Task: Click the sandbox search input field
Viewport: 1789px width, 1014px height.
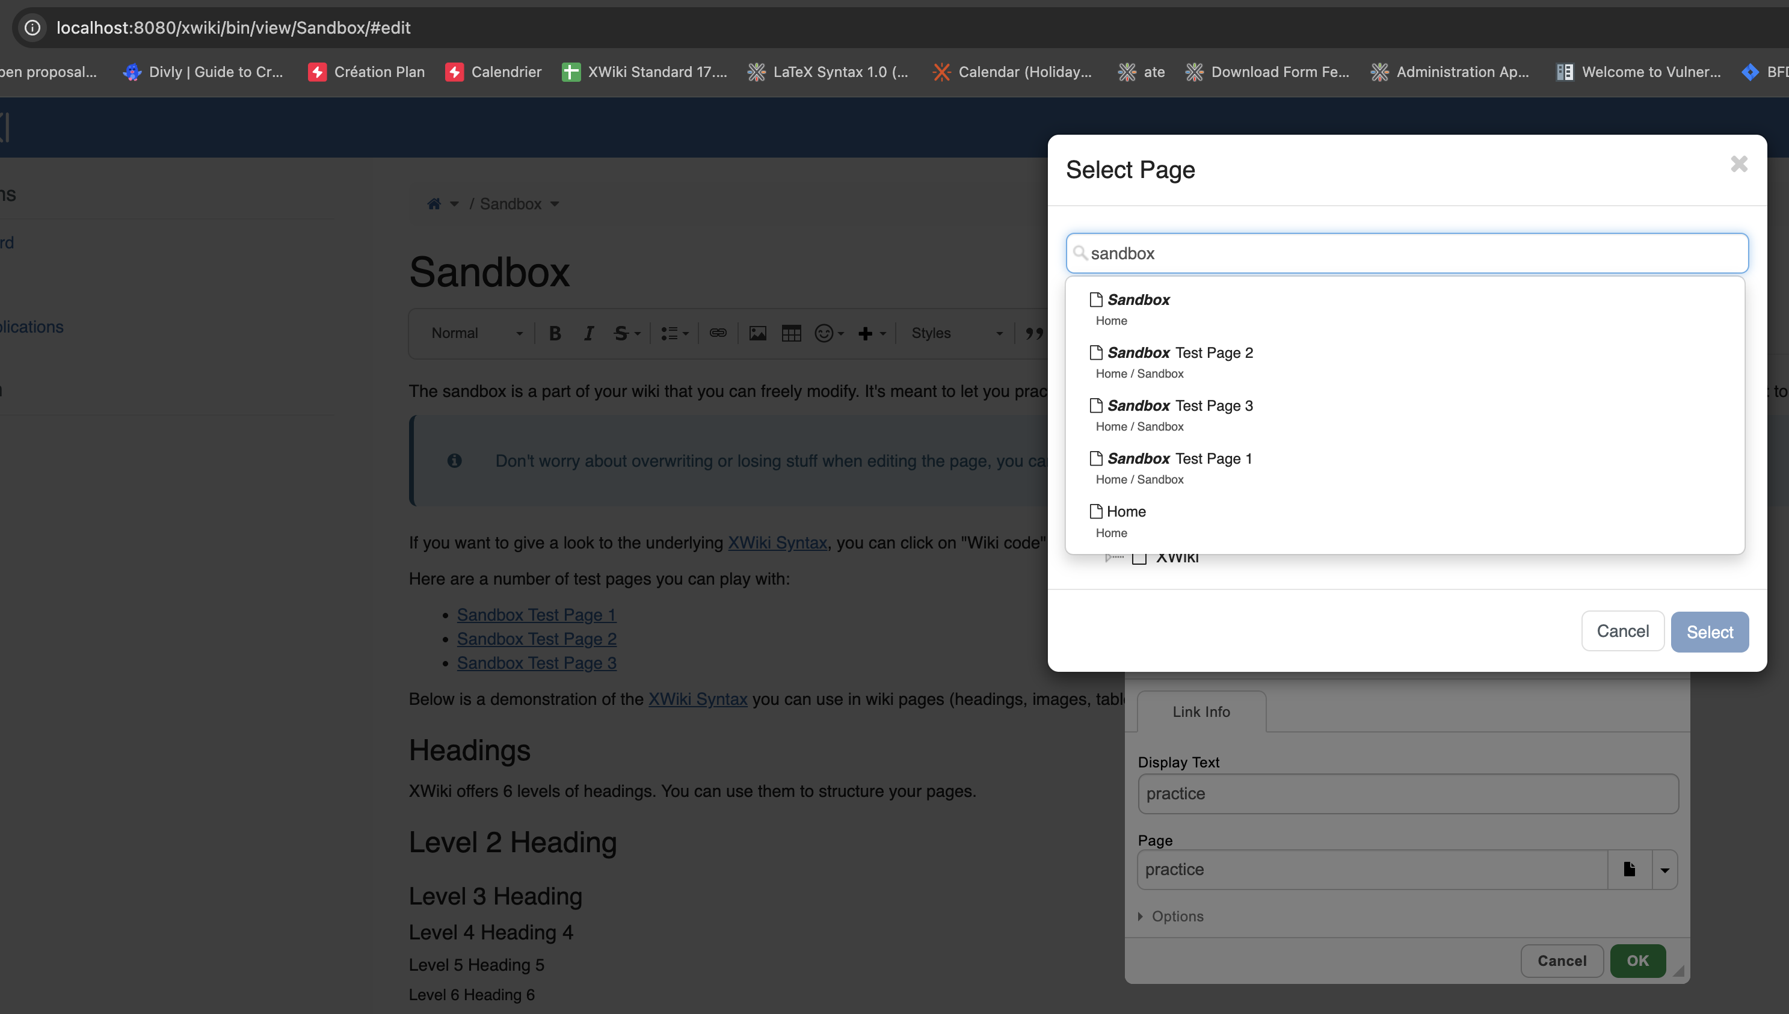Action: [1406, 254]
